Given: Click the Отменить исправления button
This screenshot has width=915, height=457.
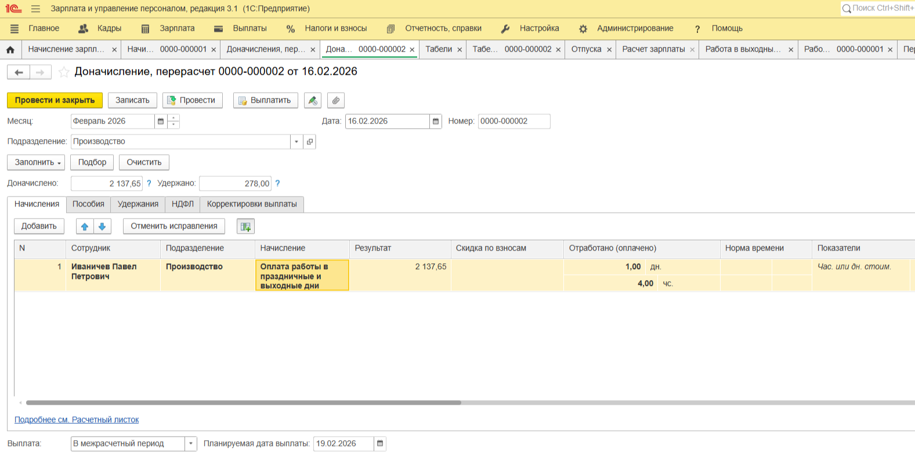Looking at the screenshot, I should 174,226.
